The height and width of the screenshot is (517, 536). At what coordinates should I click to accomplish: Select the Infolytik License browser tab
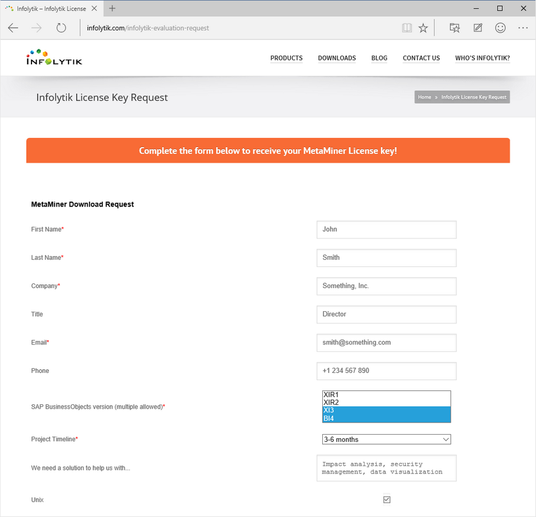pos(51,8)
